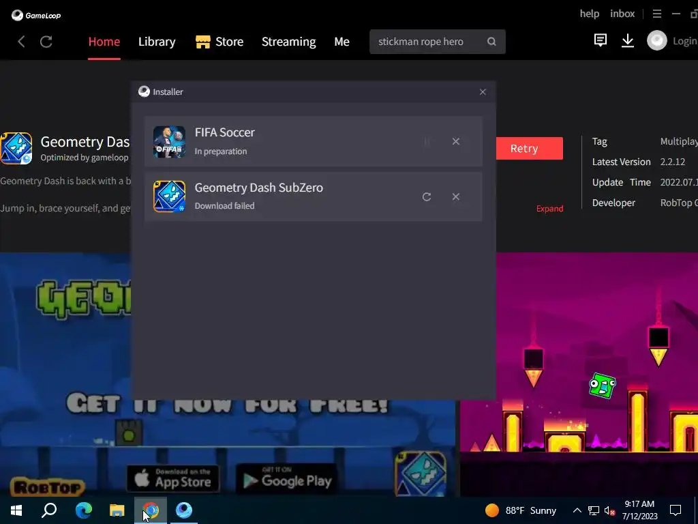698x524 pixels.
Task: Retry Geometry Dash SubZero download via refresh icon
Action: pyautogui.click(x=427, y=196)
